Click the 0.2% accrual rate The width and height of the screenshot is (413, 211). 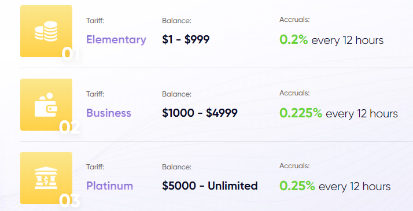click(x=294, y=40)
